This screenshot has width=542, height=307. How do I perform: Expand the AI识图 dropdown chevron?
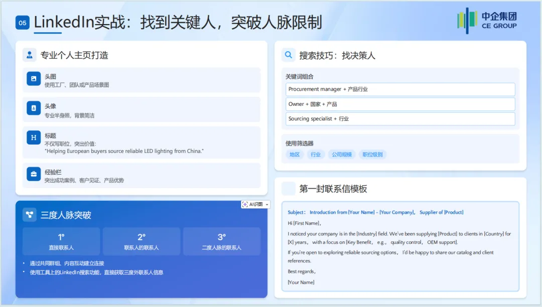pos(268,204)
